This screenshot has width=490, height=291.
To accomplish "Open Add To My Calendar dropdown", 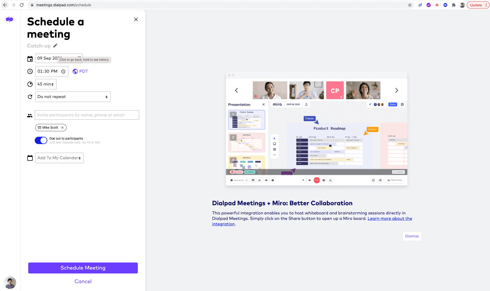I will [59, 158].
